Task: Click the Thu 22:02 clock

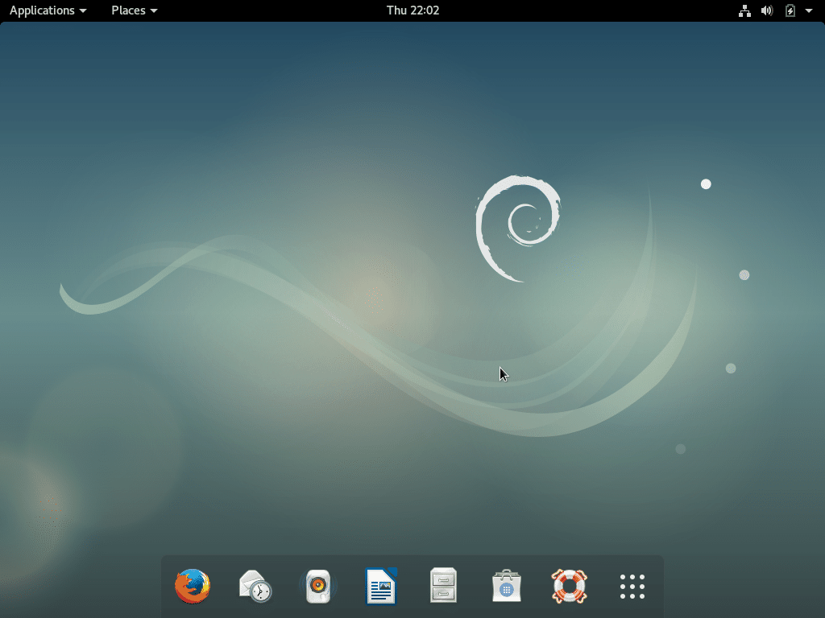Action: (x=412, y=10)
